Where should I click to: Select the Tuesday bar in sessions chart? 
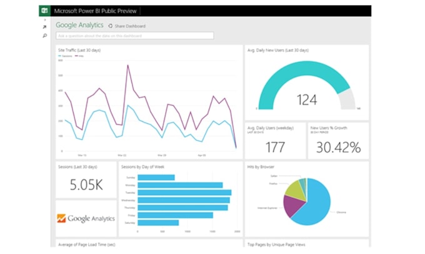[x=184, y=193]
